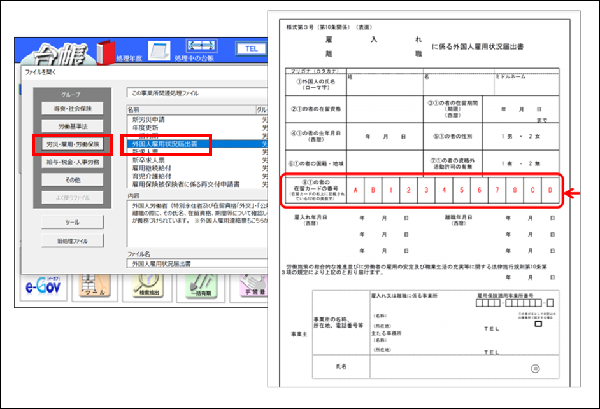Viewport: 600px width, 409px height.
Task: Click the 雇入れ年月日 label on the form
Action: (310, 218)
